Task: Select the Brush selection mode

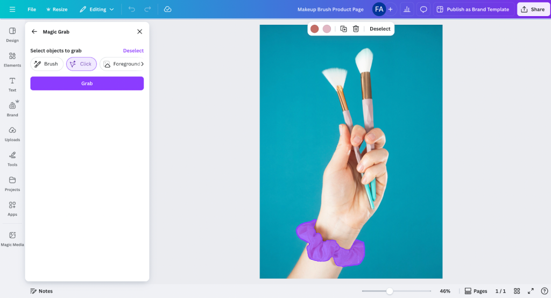Action: pos(46,64)
